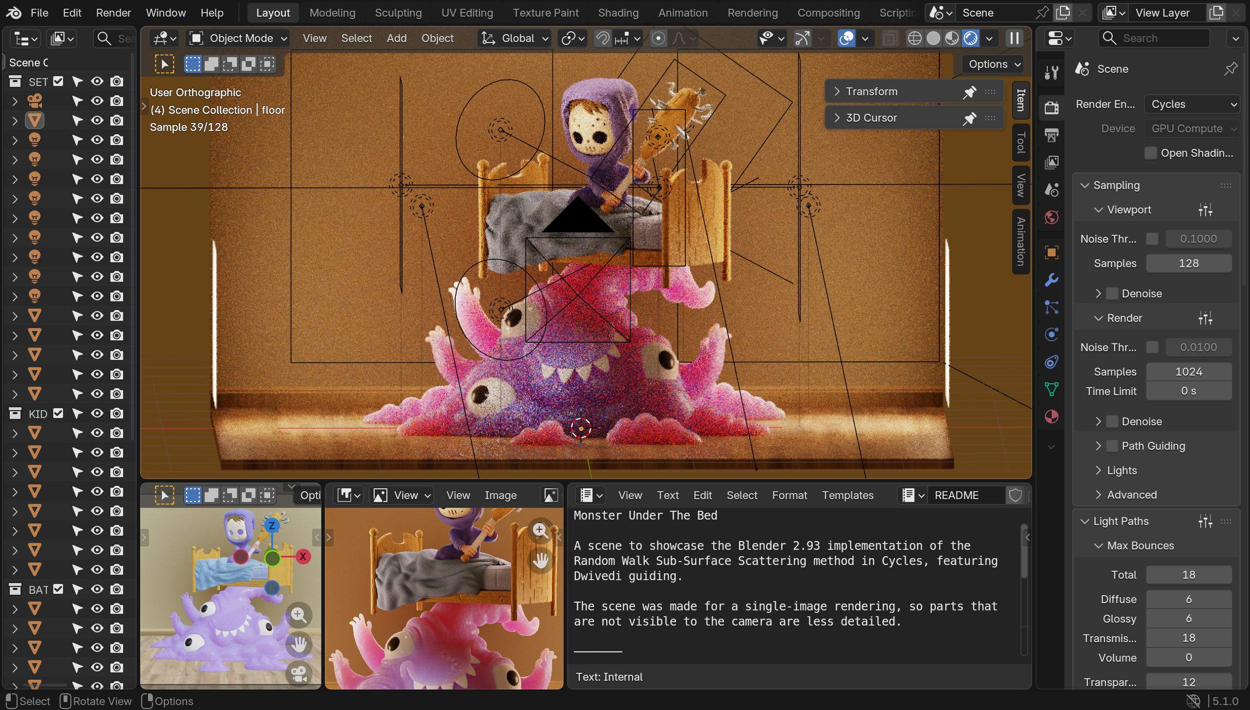Open the Templates menu in text editor

847,495
